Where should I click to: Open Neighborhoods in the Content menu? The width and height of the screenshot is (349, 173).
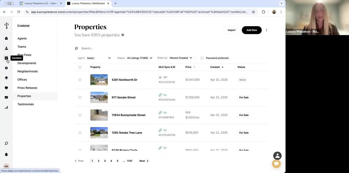click(x=28, y=71)
